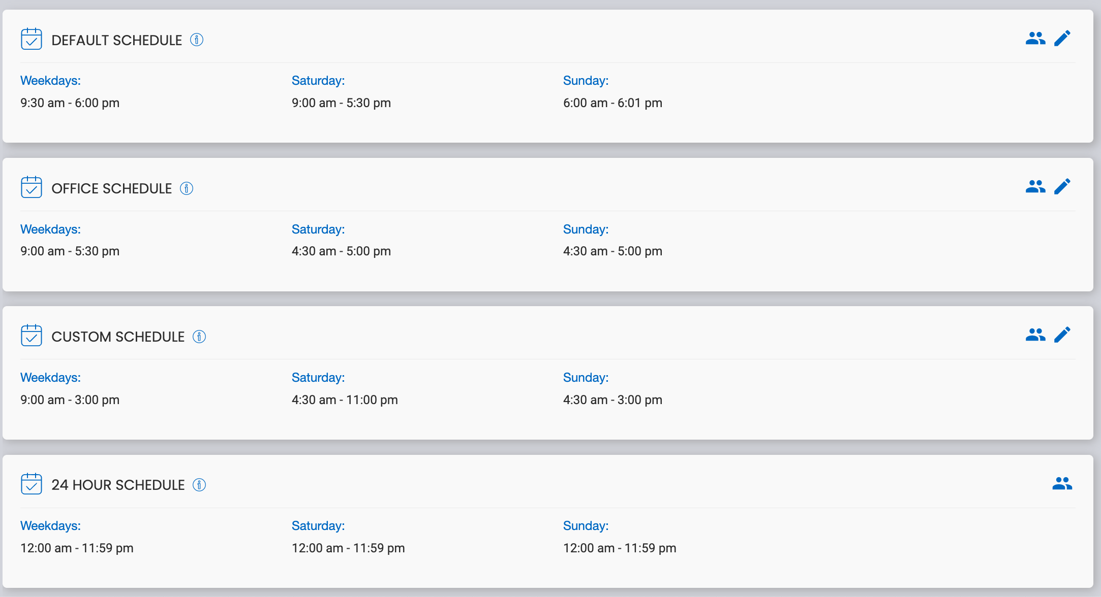The width and height of the screenshot is (1101, 597).
Task: Click the Weekdays time range under 24 Hour Schedule
Action: click(x=77, y=548)
